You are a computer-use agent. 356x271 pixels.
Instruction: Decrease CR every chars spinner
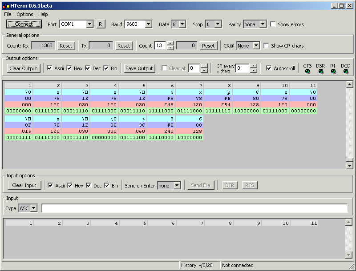[x=253, y=70]
